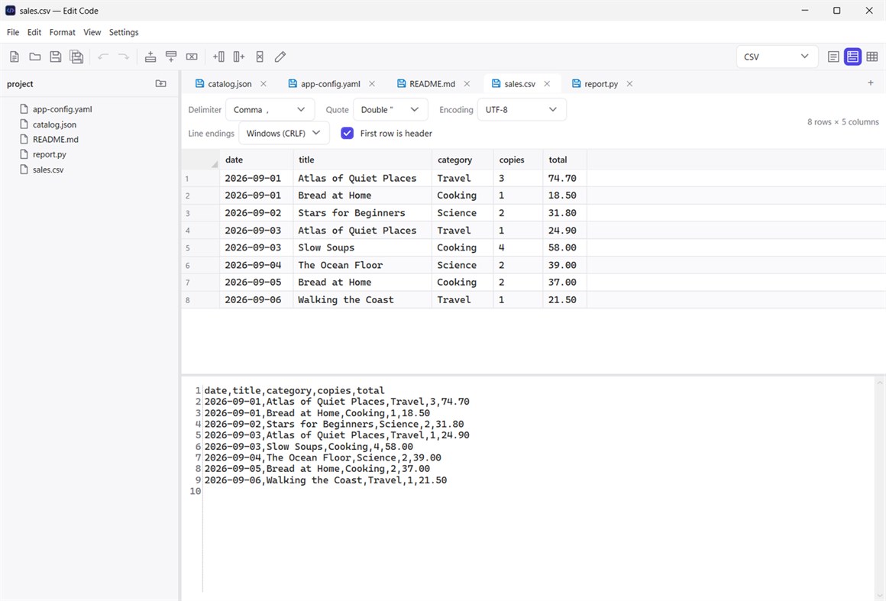Insert a row above via toolbar icon

coord(150,57)
